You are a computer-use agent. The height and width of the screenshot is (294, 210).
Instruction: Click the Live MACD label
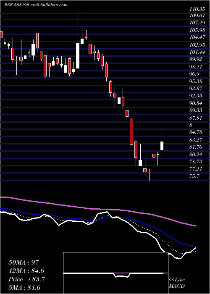click(177, 283)
